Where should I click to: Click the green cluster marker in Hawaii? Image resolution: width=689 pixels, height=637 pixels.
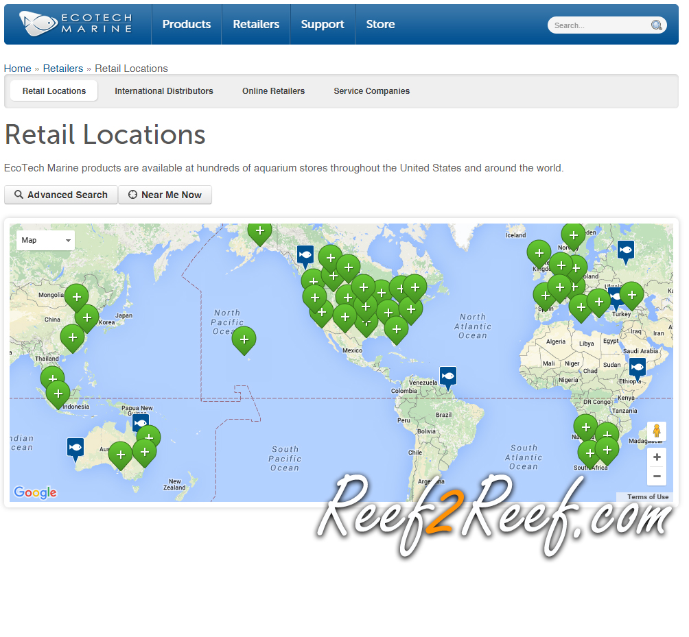244,340
